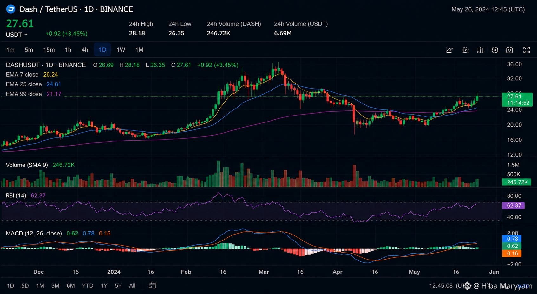
Task: Click the green 27.61 price axis label
Action: pyautogui.click(x=517, y=99)
